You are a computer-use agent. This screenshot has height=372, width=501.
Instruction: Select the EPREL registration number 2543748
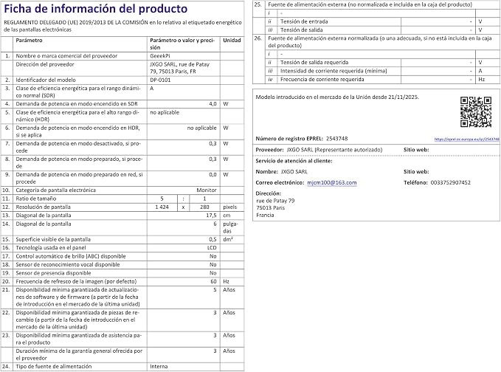336,139
